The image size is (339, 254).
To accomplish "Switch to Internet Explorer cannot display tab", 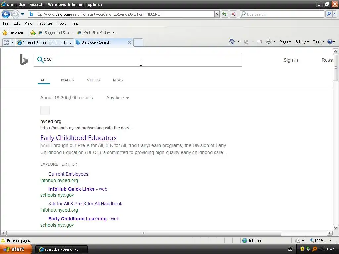I will (44, 43).
